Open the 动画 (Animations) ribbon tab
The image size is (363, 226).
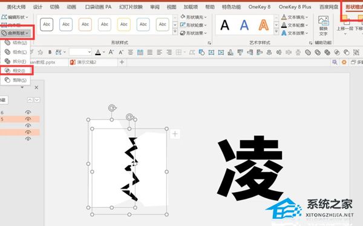tap(71, 7)
